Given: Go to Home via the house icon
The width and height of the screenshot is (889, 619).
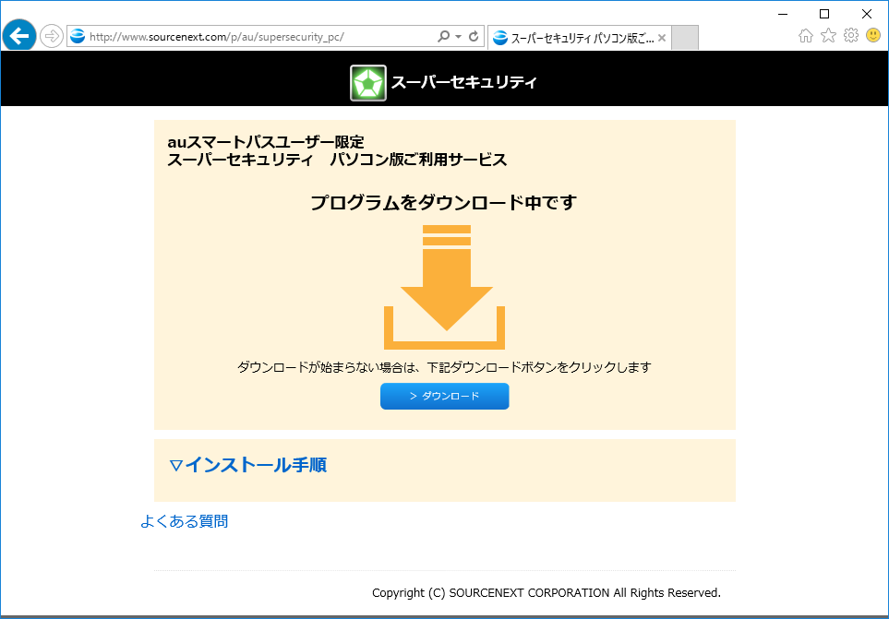Looking at the screenshot, I should point(806,36).
